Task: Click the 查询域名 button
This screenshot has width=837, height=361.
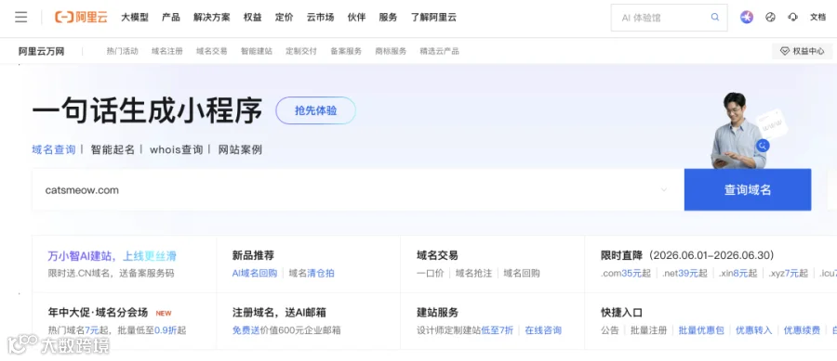Action: coord(748,190)
